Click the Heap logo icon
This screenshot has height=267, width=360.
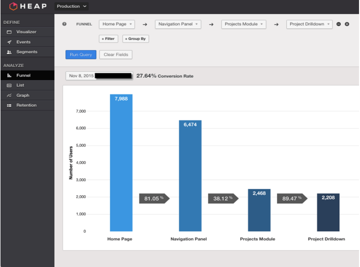[x=13, y=6]
